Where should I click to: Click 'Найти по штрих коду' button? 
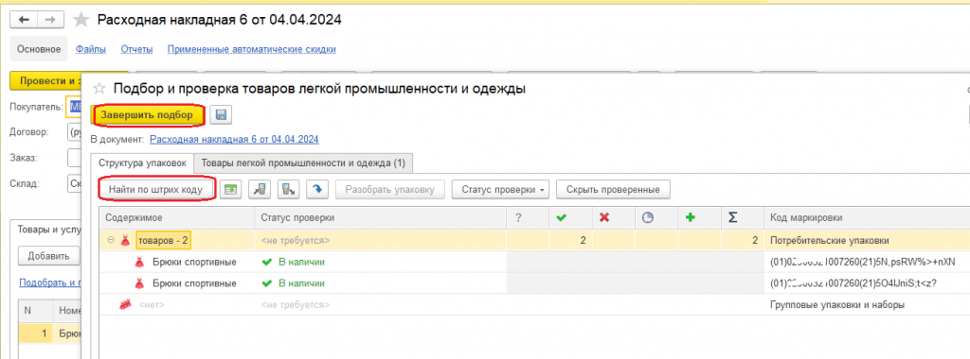(156, 189)
